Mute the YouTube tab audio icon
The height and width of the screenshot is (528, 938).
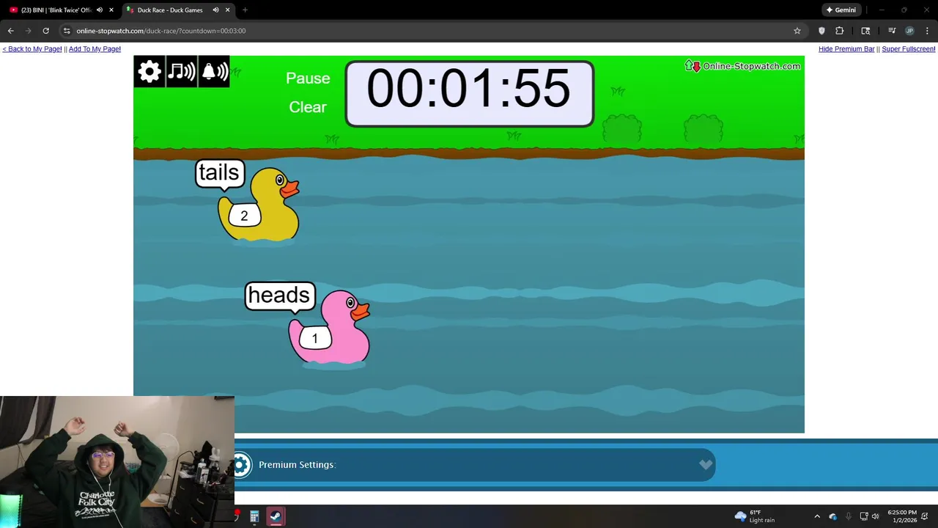click(100, 10)
